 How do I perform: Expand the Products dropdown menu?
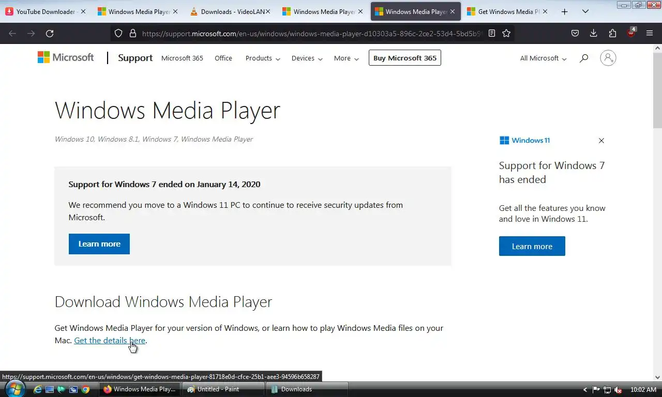263,58
